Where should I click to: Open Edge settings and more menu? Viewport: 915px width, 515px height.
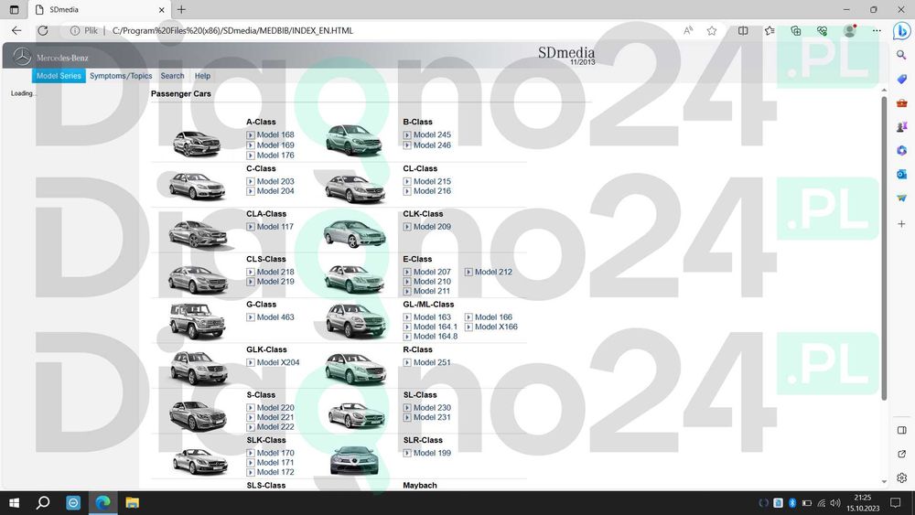point(877,31)
